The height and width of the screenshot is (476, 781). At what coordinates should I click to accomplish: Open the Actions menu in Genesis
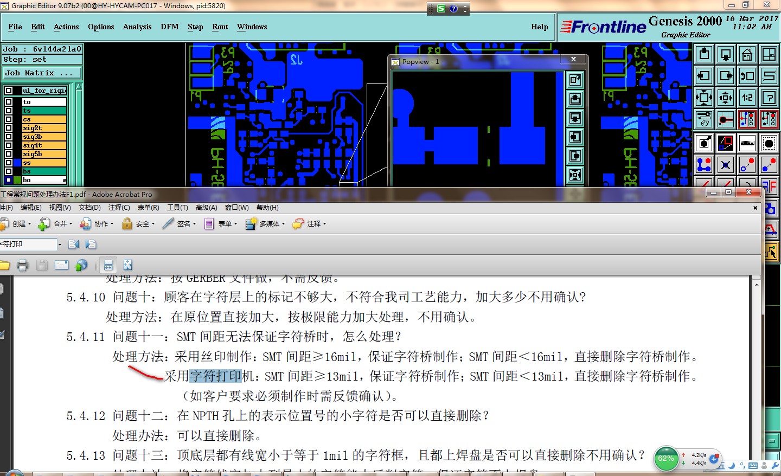point(66,27)
